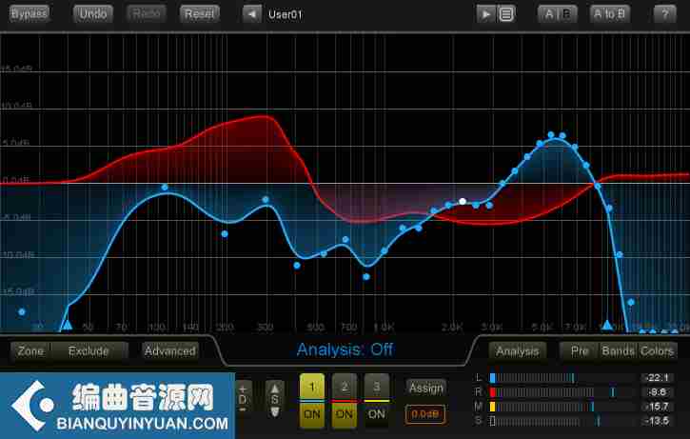This screenshot has height=439, width=690.
Task: Toggle the Exclude button
Action: pyautogui.click(x=89, y=351)
